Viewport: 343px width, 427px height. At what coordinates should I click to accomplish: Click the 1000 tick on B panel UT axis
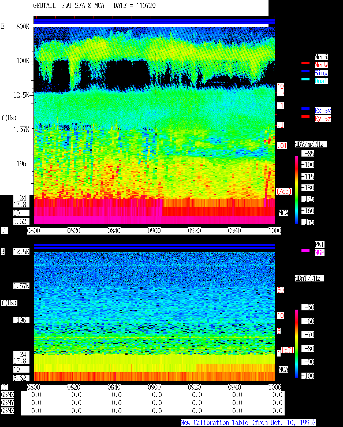click(x=275, y=387)
